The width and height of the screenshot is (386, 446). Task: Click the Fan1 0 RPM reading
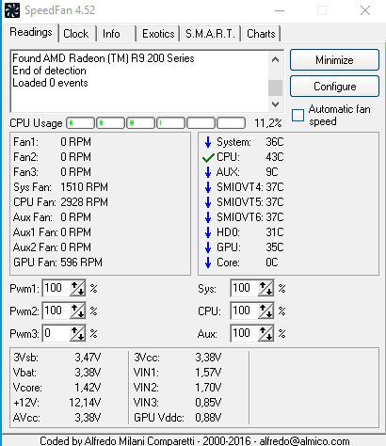point(52,142)
